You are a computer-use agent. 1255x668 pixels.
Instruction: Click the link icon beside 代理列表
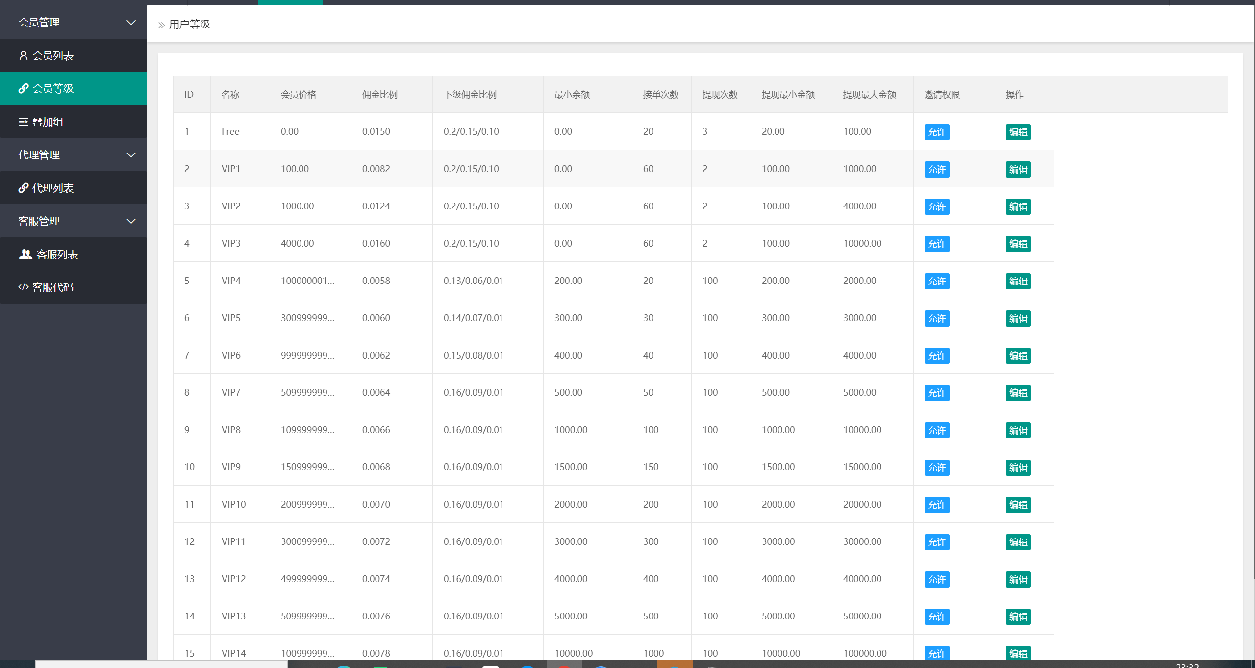click(x=23, y=188)
